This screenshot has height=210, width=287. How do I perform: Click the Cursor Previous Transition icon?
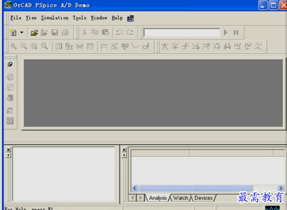click(248, 46)
